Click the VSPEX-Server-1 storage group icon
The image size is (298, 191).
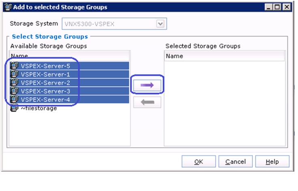click(15, 74)
